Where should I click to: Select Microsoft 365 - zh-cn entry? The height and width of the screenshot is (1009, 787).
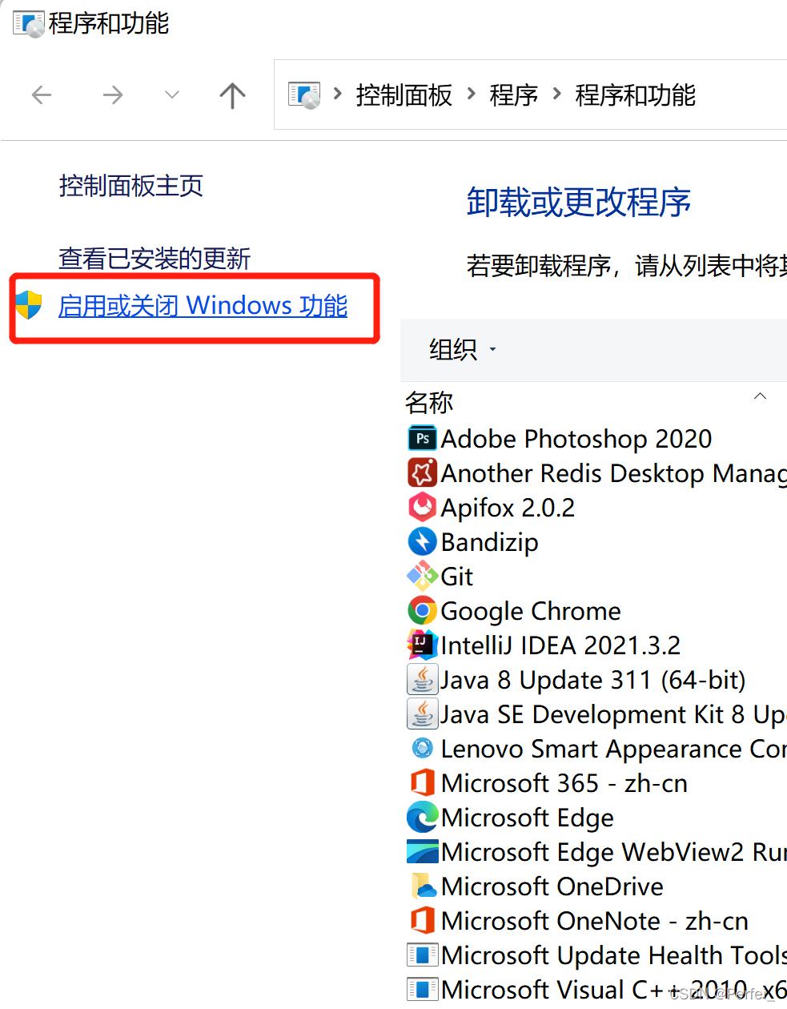(x=564, y=783)
